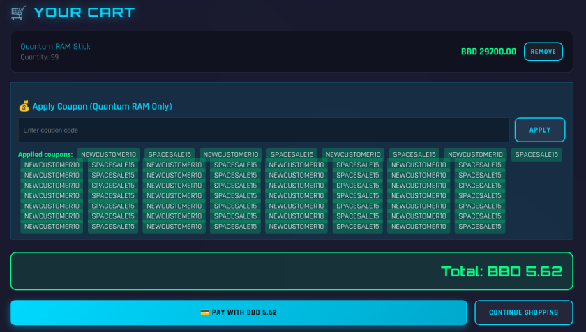Click the money bag icon beside Apply Coupon
The height and width of the screenshot is (332, 586).
tap(24, 107)
